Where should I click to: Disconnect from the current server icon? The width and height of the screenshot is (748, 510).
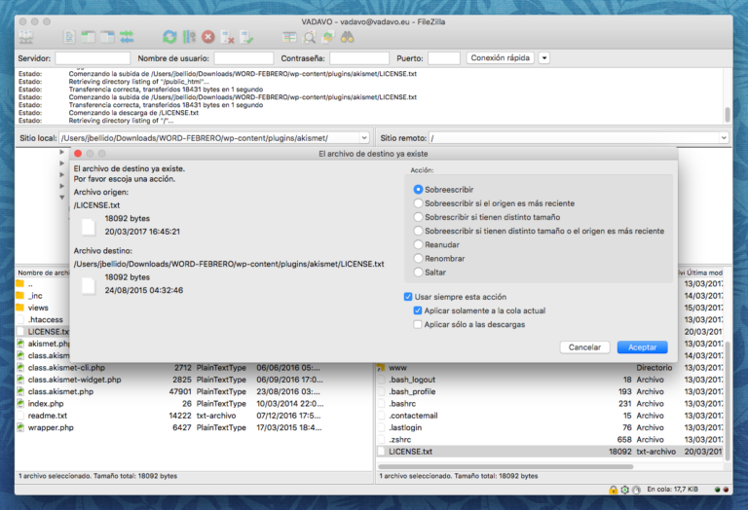coord(228,37)
